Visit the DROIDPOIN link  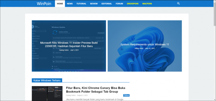pos(133,4)
